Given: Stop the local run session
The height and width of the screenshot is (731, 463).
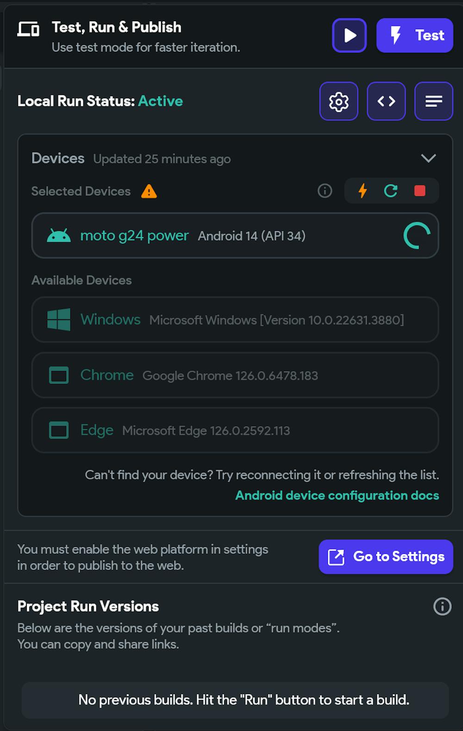Looking at the screenshot, I should [x=420, y=191].
